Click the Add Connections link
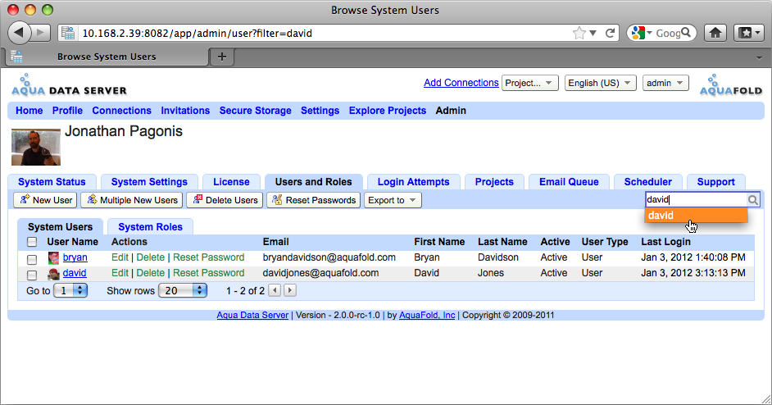 pyautogui.click(x=461, y=83)
